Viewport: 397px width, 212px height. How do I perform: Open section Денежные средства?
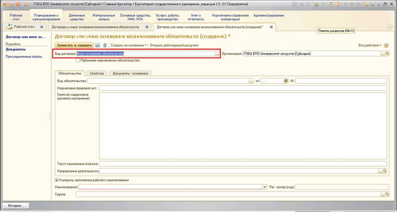(76, 17)
